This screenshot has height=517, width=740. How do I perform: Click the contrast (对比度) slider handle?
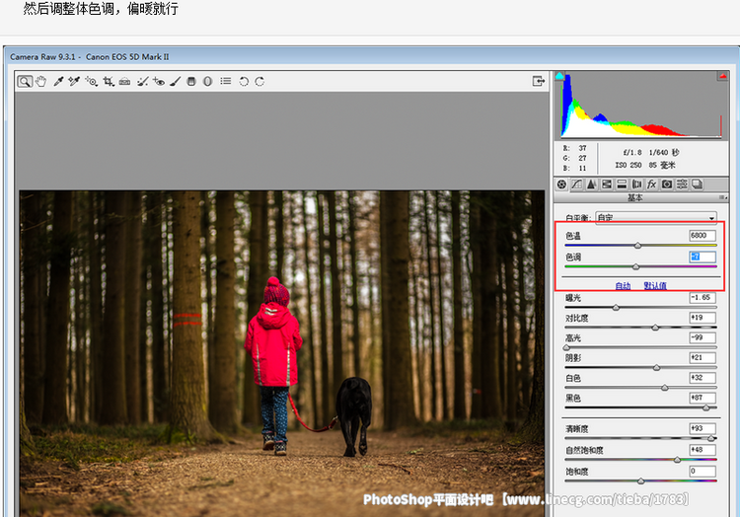coord(655,328)
